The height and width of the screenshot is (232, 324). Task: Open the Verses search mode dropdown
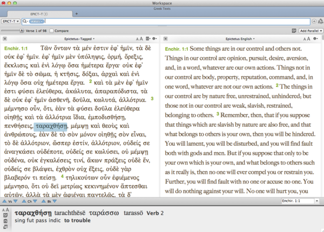(x=36, y=21)
